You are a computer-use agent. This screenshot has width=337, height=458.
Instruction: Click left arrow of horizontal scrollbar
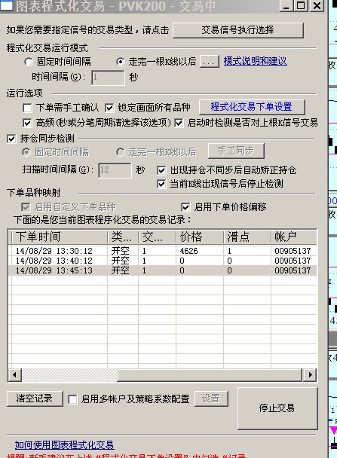15,374
